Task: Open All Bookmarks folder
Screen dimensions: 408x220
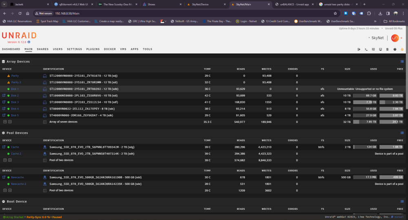Action: 394,21
